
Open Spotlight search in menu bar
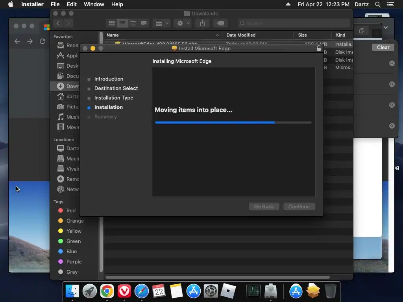click(x=377, y=4)
